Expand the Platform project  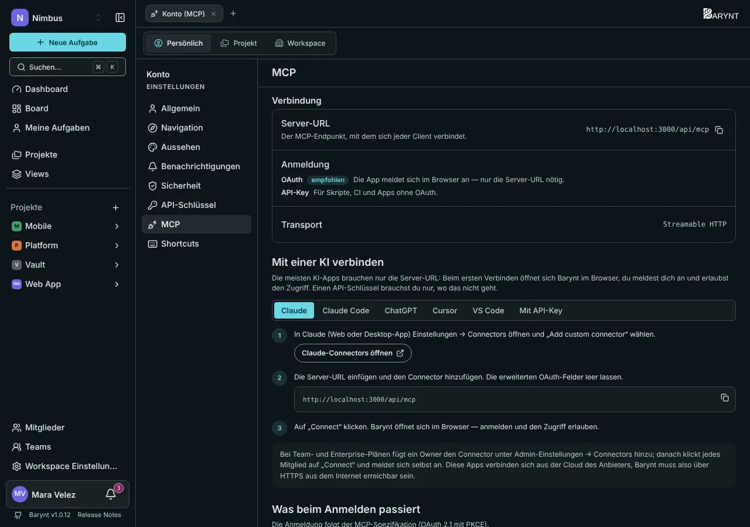(x=117, y=245)
